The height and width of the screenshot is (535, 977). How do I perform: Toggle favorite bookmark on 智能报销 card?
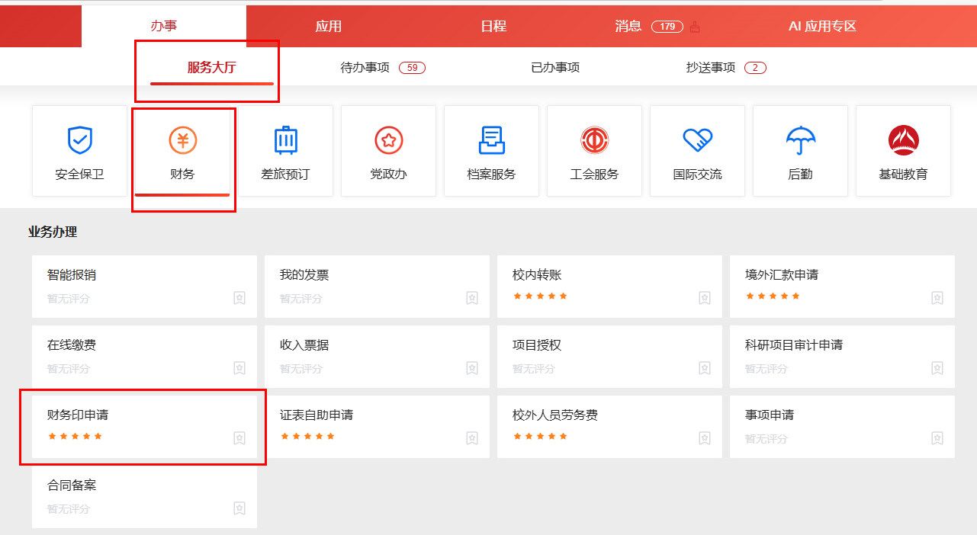click(239, 298)
